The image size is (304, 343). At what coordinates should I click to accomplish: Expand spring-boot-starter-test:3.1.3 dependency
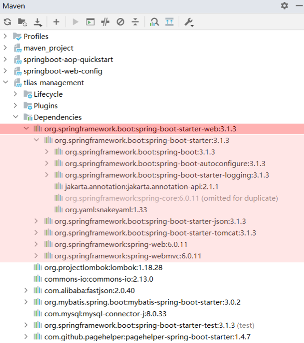click(26, 325)
